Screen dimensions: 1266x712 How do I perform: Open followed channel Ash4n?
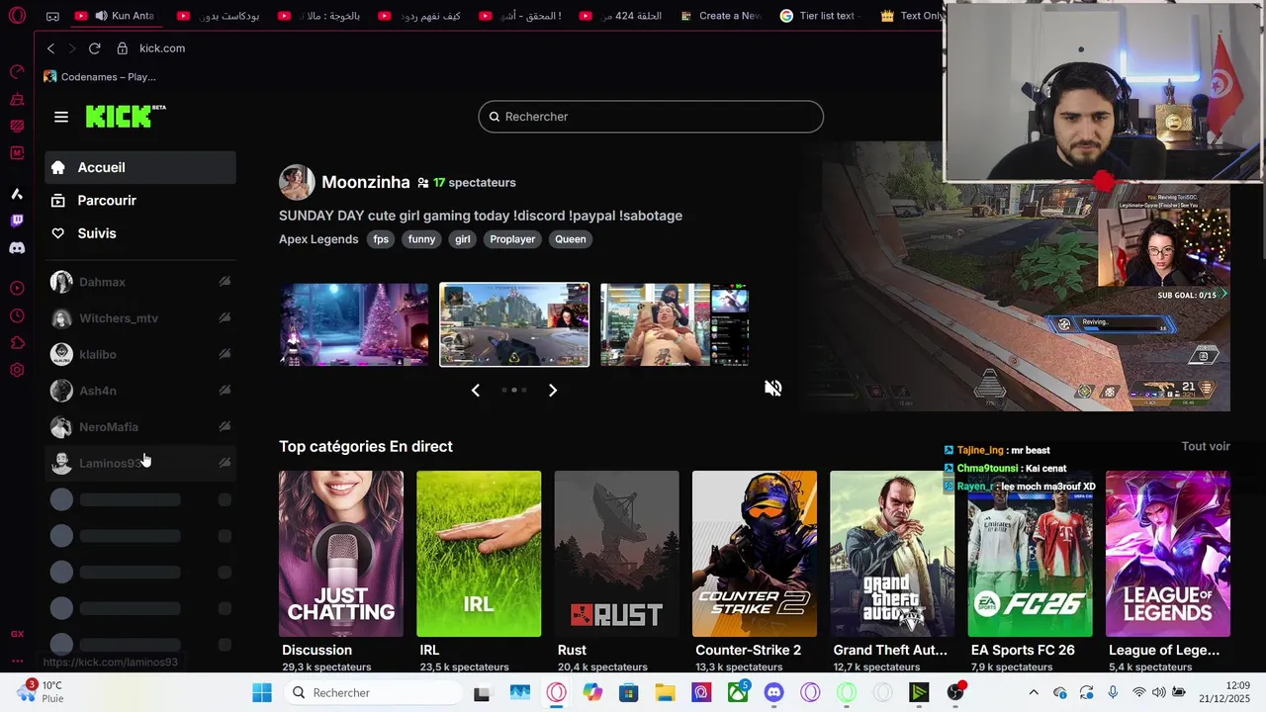click(140, 391)
